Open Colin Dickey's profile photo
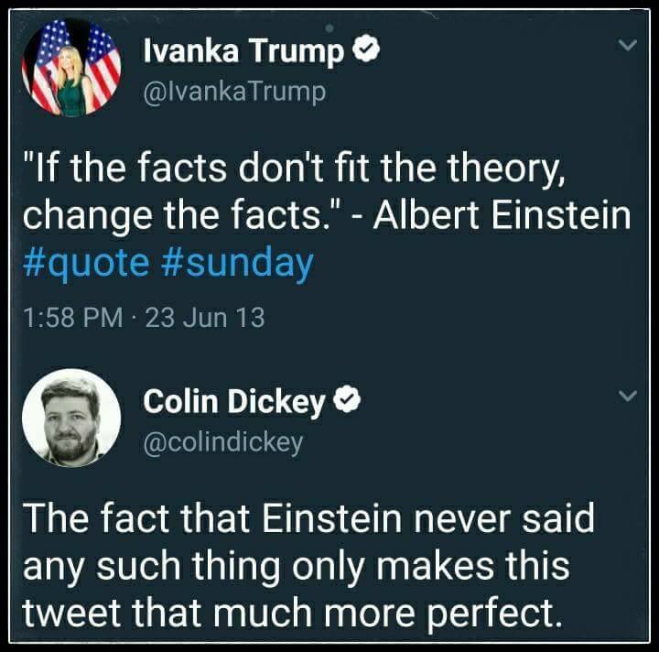Viewport: 659px width, 652px height. click(71, 418)
